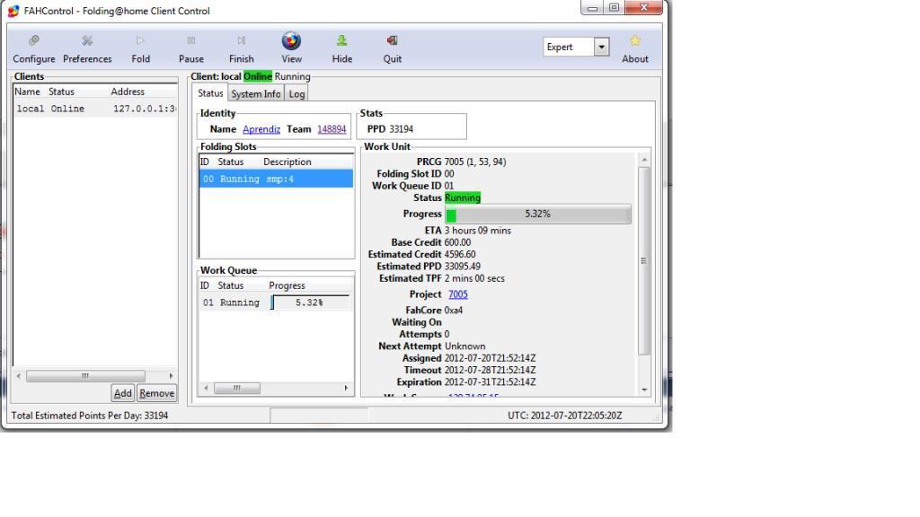Open the protein View icon
Image resolution: width=920 pixels, height=517 pixels.
click(x=291, y=40)
